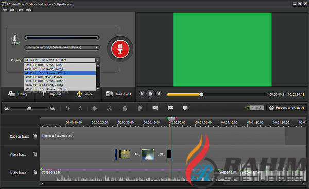309x189 pixels.
Task: Click the timeline zoom in magnifier
Action: [53, 108]
